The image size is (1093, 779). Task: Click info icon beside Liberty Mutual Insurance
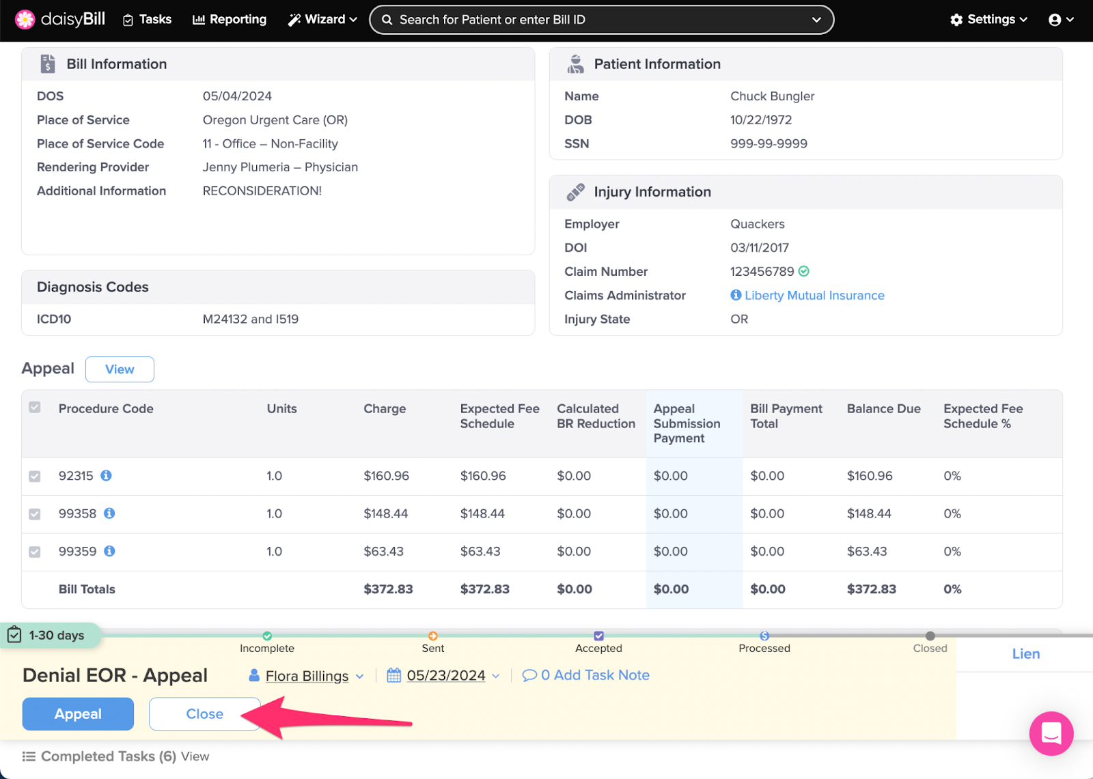pyautogui.click(x=736, y=295)
